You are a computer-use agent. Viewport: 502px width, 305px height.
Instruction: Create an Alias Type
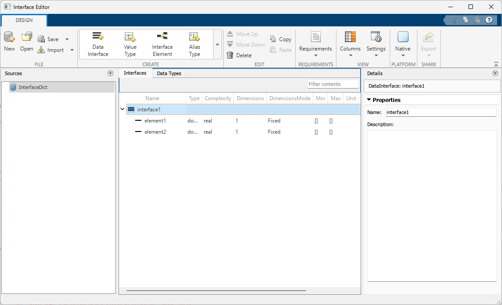point(194,43)
